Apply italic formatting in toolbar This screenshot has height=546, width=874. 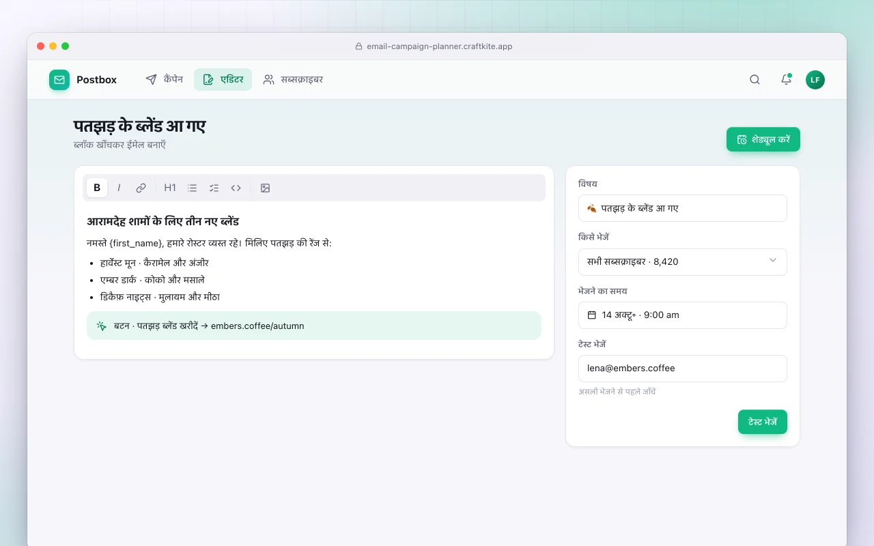click(x=119, y=188)
